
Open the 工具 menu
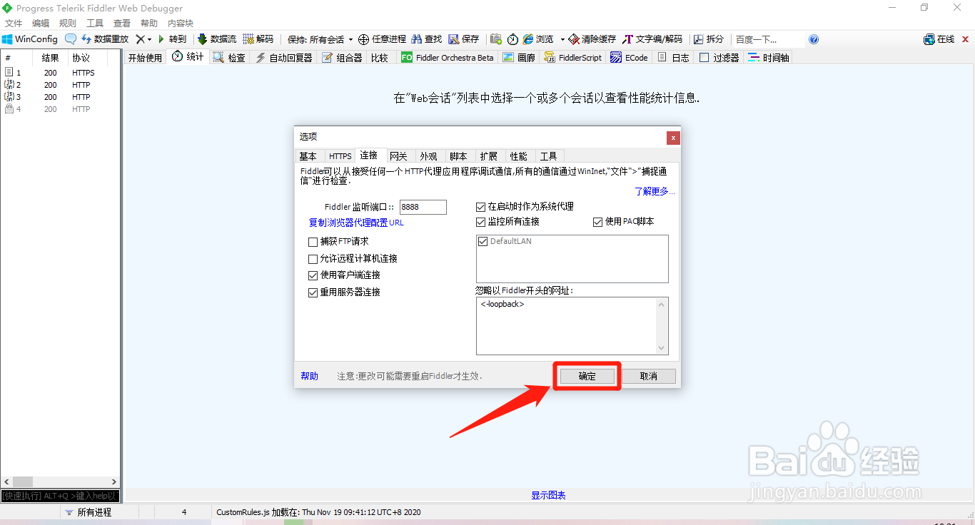pyautogui.click(x=95, y=23)
